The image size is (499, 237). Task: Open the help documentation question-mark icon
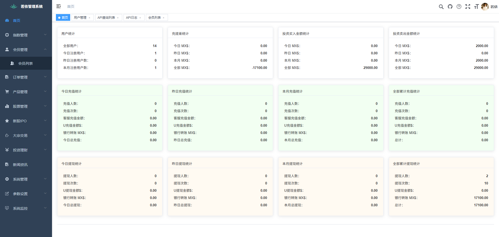click(459, 7)
